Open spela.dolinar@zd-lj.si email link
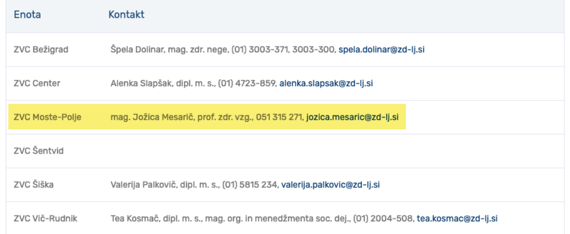This screenshot has width=570, height=234. [381, 50]
